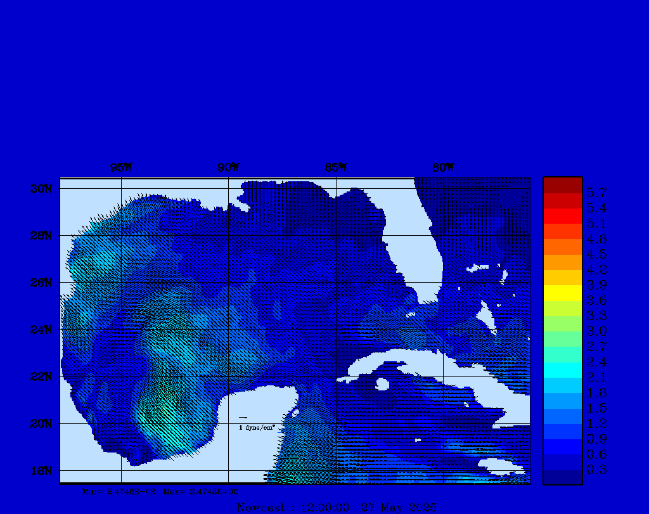Click the 90W longitude label
This screenshot has height=514, width=649.
click(229, 168)
